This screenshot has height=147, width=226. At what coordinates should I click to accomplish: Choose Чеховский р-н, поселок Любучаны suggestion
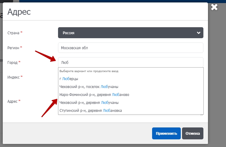(89, 87)
